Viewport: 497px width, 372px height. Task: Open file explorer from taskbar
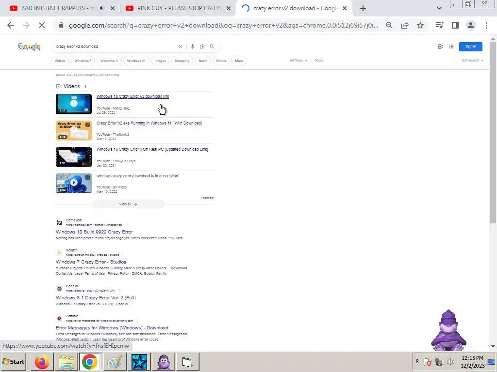click(x=66, y=362)
